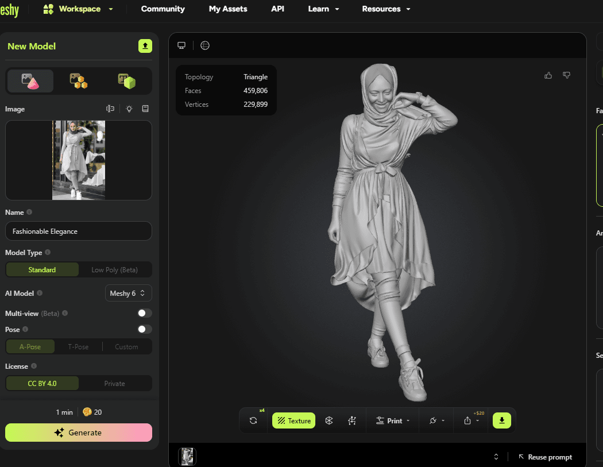The height and width of the screenshot is (467, 603).
Task: Click the coin credits icon beside 20
Action: [87, 412]
